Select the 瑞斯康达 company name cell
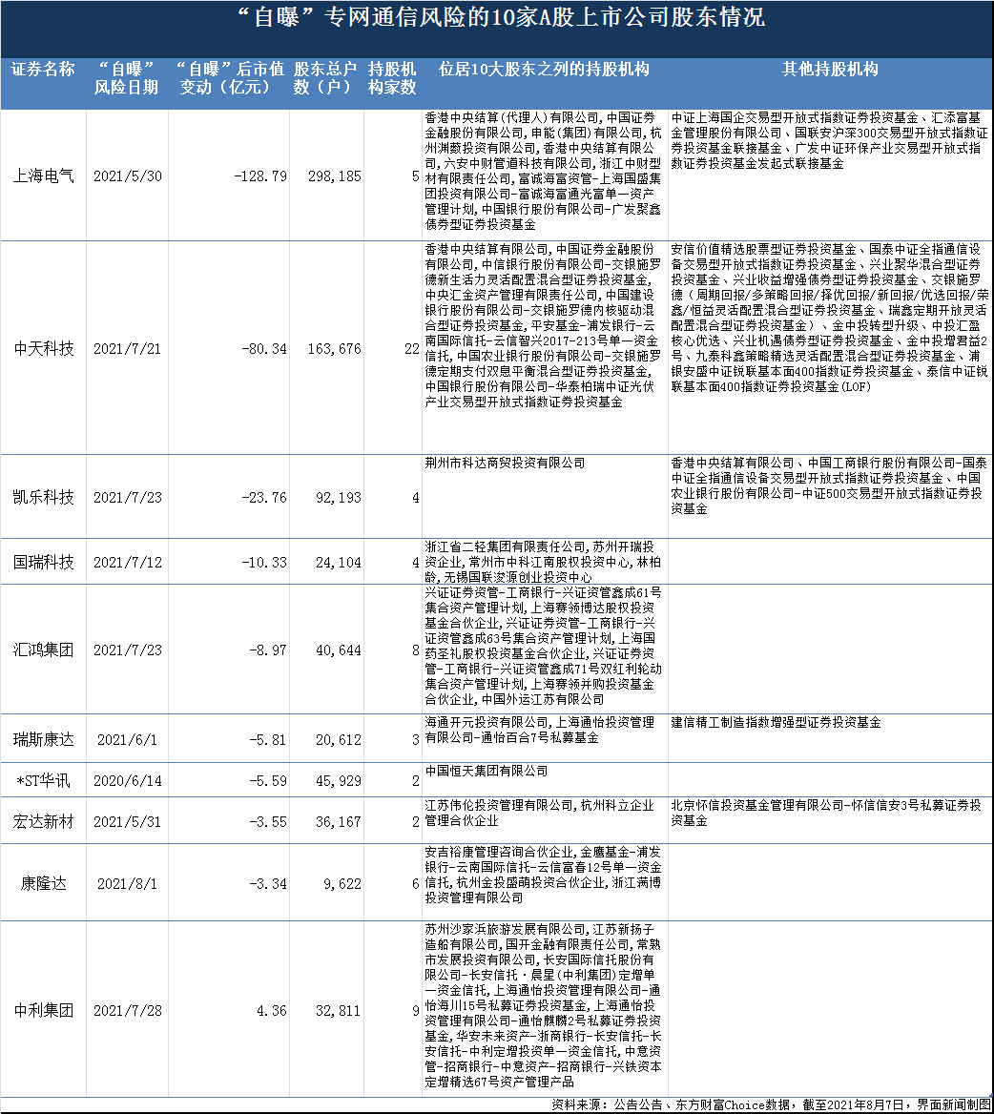 point(43,739)
